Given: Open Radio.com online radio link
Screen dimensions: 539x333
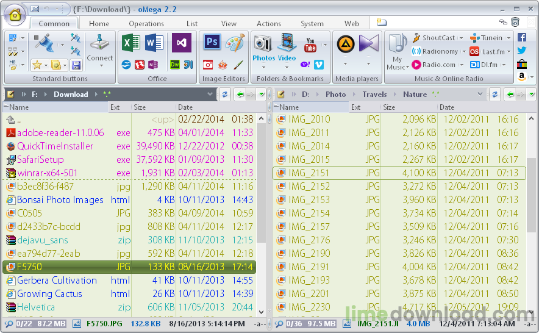Looking at the screenshot, I should (x=434, y=65).
